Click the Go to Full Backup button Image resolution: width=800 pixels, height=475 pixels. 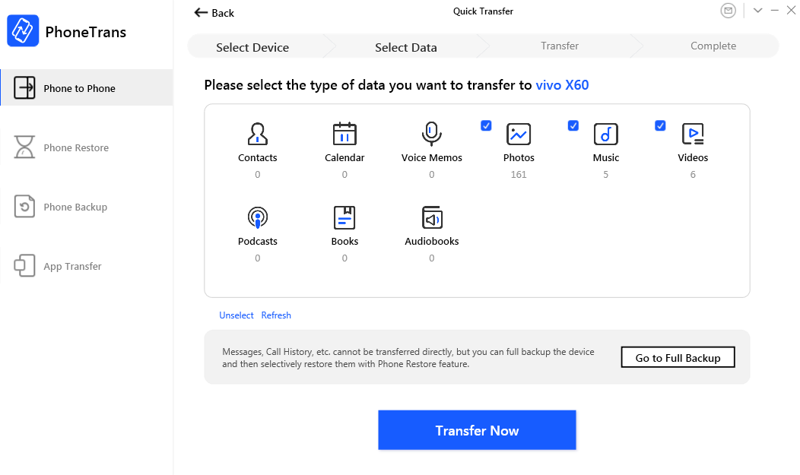tap(678, 357)
